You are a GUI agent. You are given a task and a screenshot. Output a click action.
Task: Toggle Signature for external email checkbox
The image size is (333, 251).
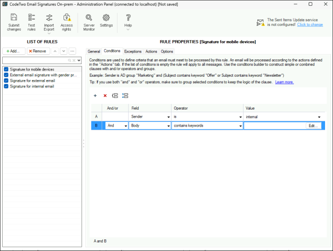tap(6, 80)
